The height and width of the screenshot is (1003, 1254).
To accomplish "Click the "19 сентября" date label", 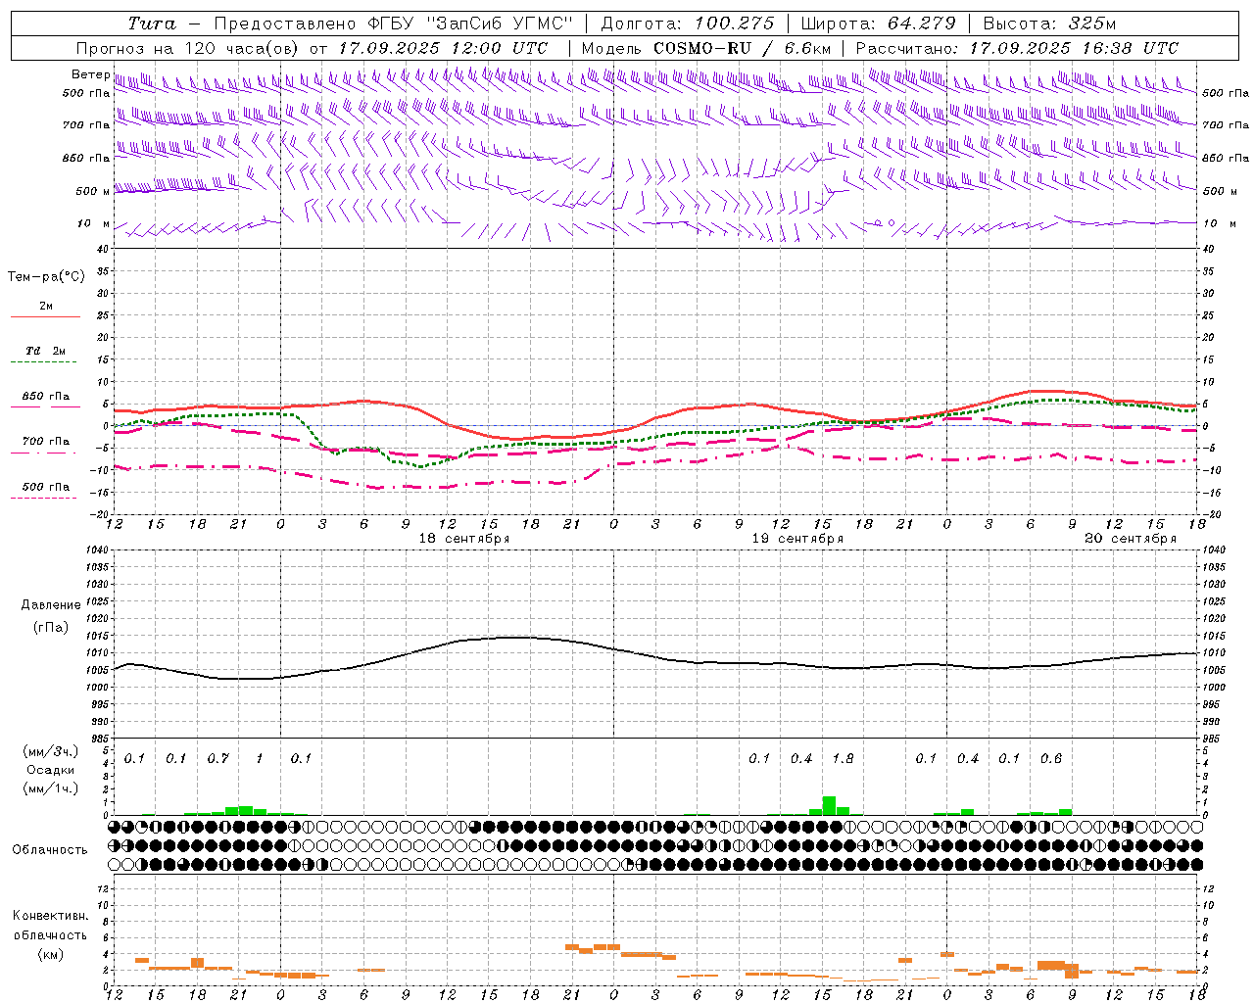I will [797, 539].
